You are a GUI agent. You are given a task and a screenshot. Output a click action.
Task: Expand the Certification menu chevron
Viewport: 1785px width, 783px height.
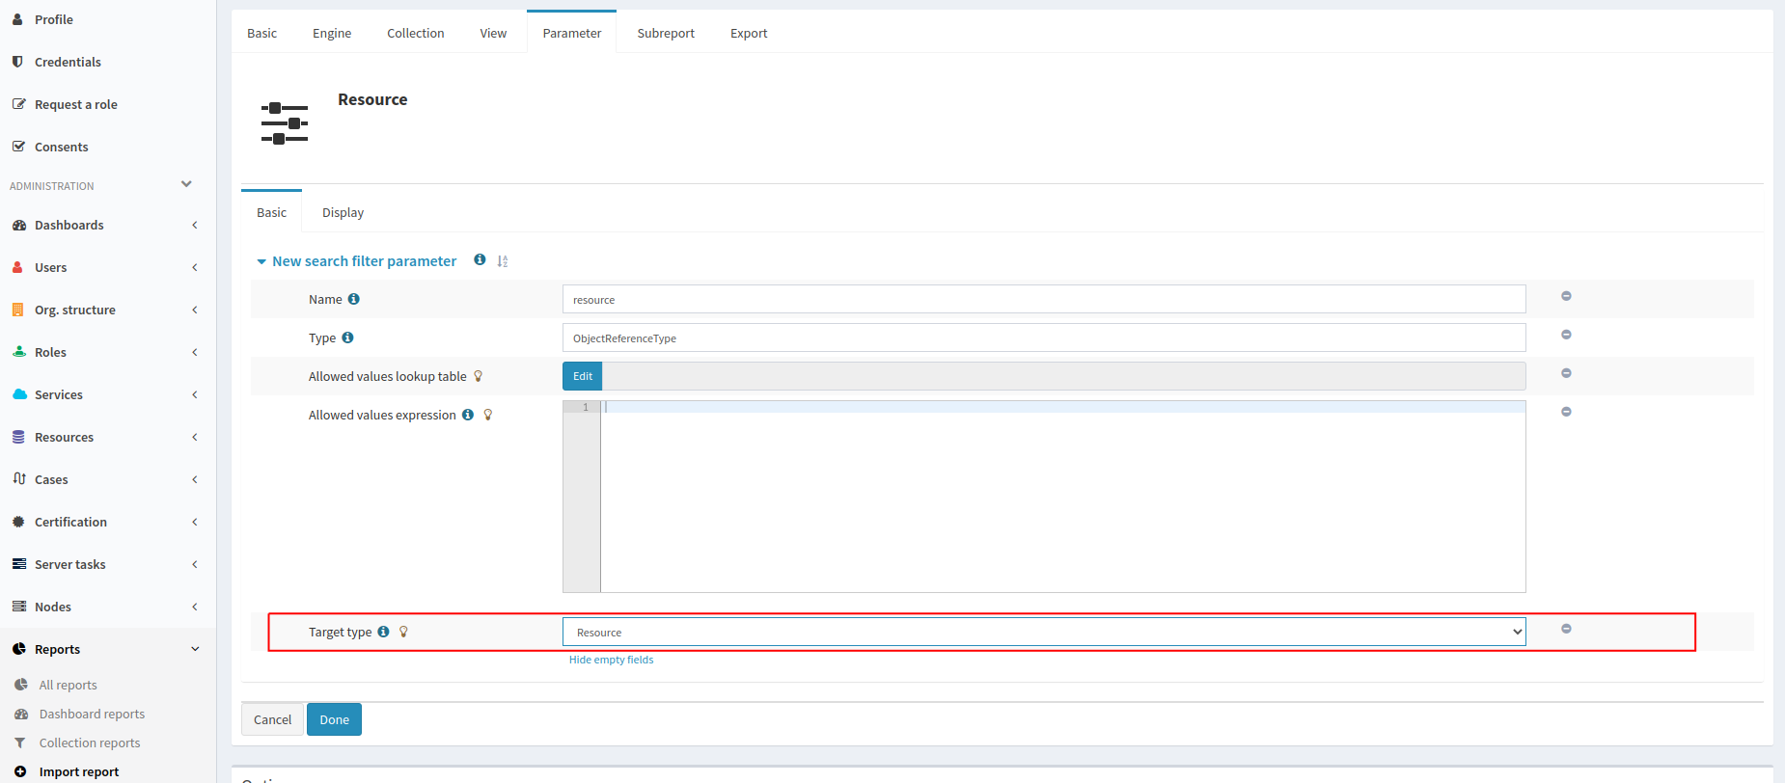195,522
